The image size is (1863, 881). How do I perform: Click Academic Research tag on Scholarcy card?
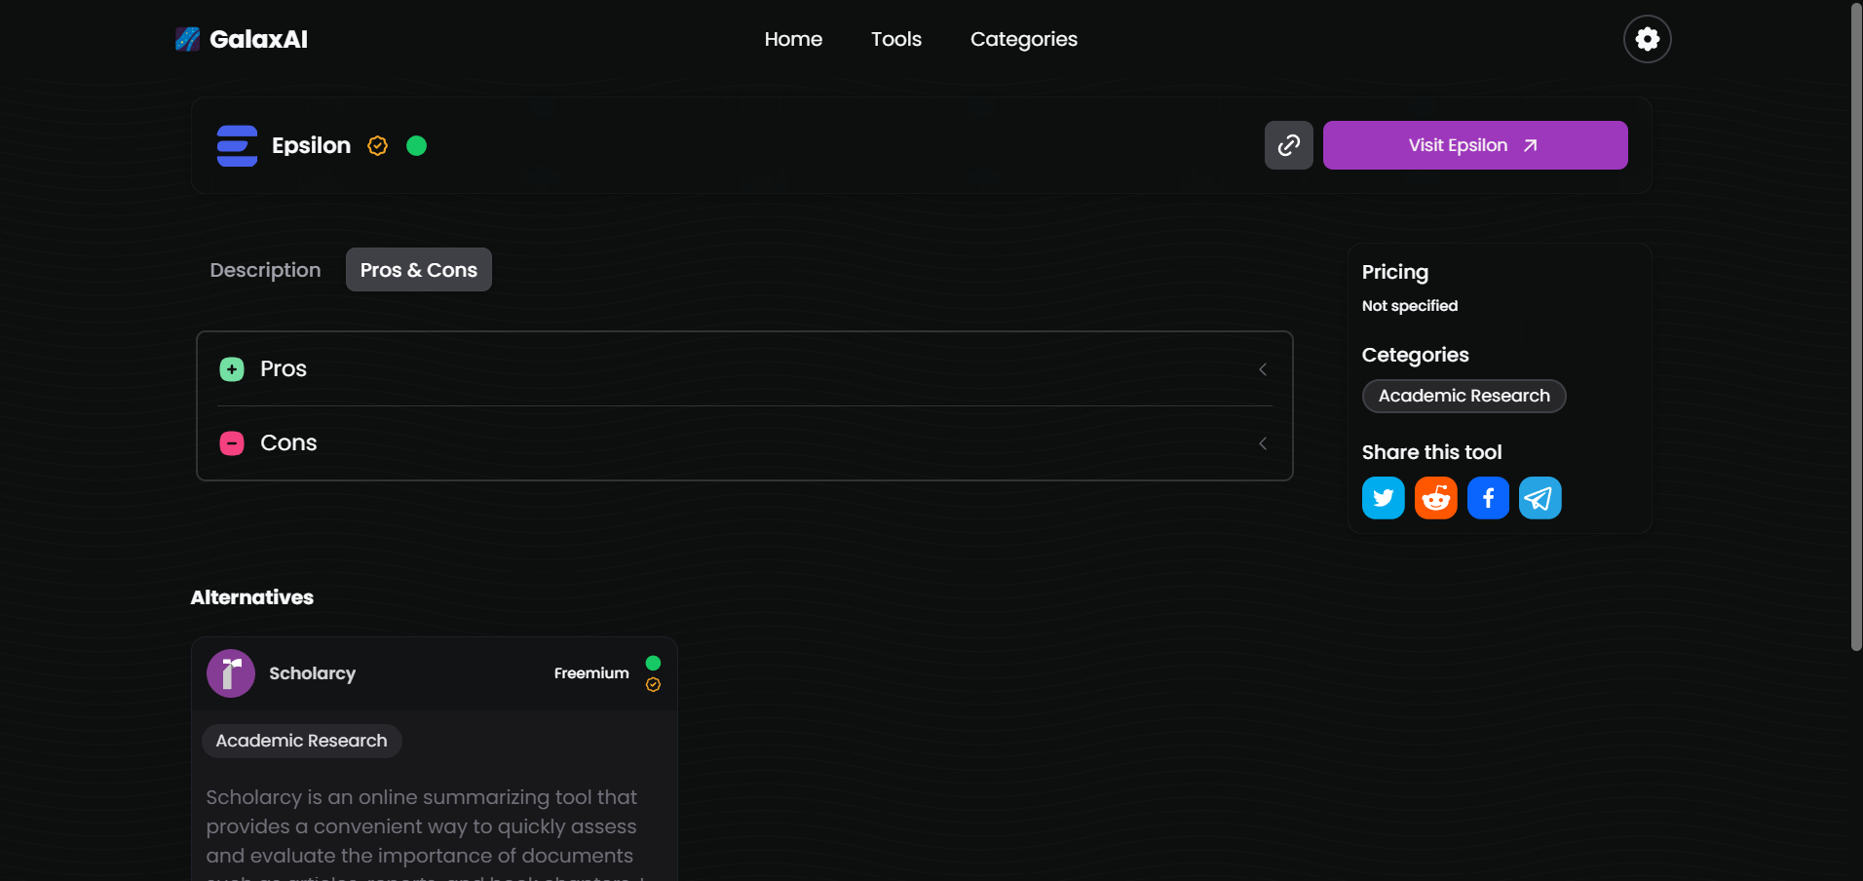pyautogui.click(x=301, y=741)
